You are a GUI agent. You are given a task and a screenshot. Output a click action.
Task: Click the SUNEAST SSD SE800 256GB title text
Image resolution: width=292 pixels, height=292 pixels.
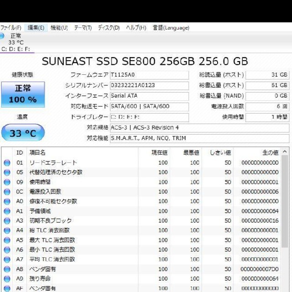click(145, 61)
